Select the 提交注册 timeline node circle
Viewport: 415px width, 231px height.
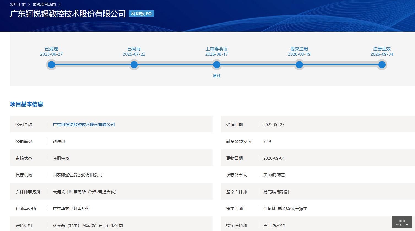coord(299,65)
